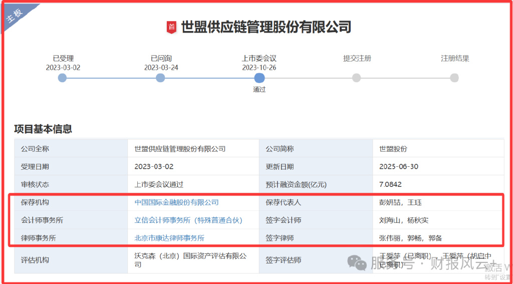Click the 签字会计师 label cell
Image resolution: width=513 pixels, height=284 pixels.
[316, 220]
